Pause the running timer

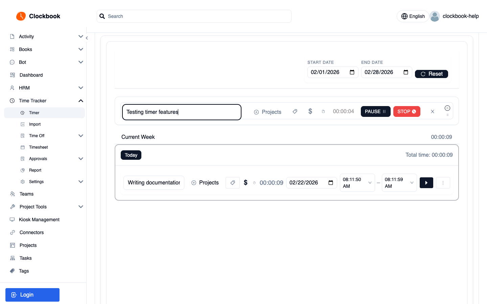[x=376, y=111]
